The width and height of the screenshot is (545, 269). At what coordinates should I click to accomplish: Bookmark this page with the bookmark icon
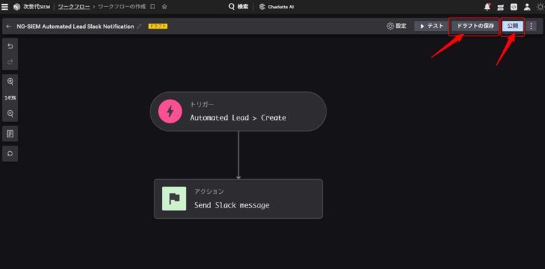point(152,7)
